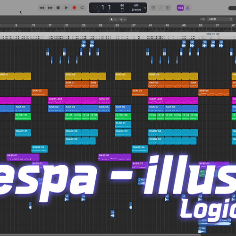Viewport: 236px width, 236px height.
Task: Click the D major key signature display
Action: 136,10
